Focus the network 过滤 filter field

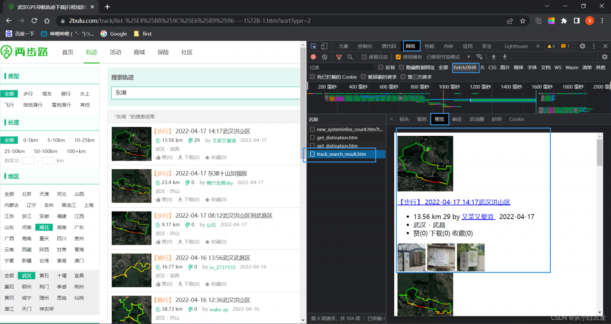341,68
